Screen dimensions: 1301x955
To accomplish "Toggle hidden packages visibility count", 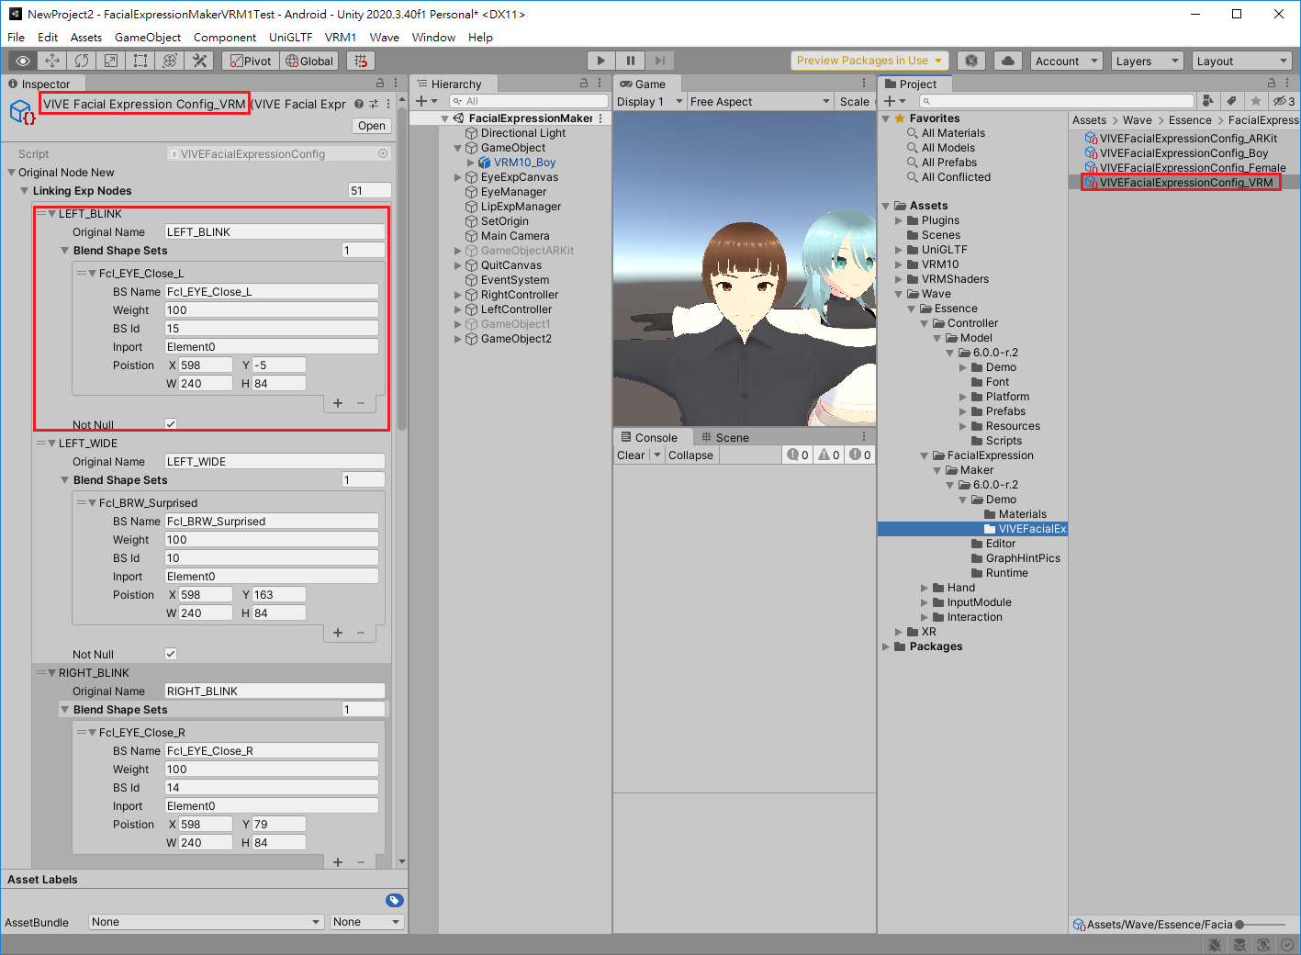I will click(1284, 101).
